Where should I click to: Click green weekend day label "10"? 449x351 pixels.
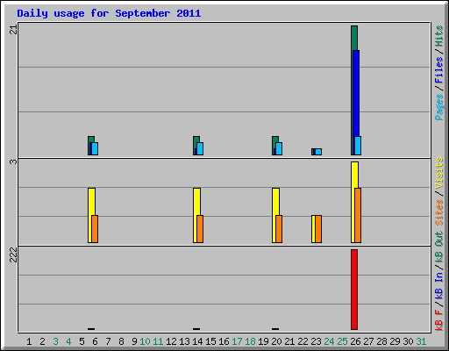[x=145, y=341]
